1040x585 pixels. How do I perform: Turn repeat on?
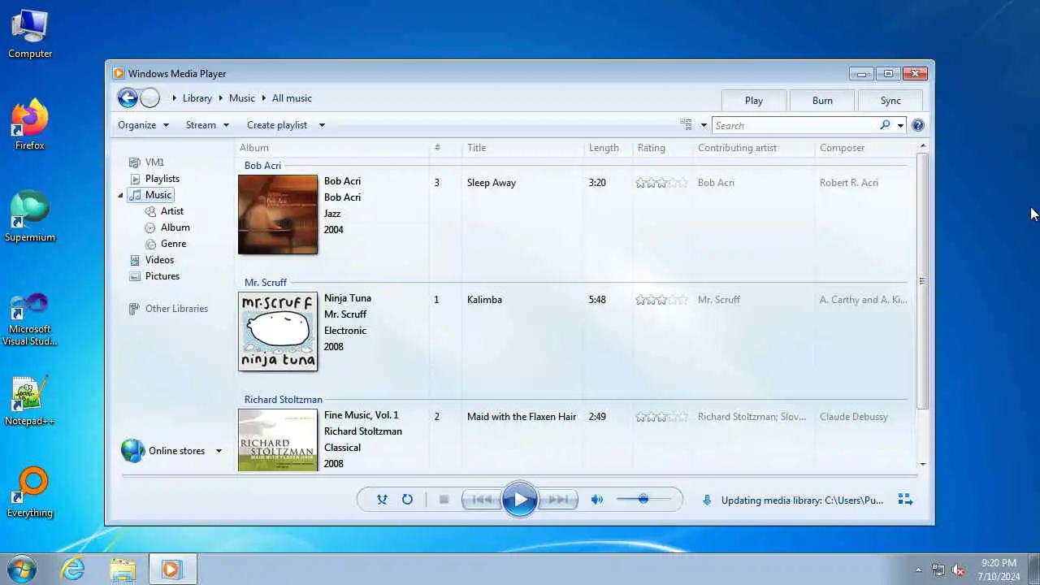coord(407,500)
